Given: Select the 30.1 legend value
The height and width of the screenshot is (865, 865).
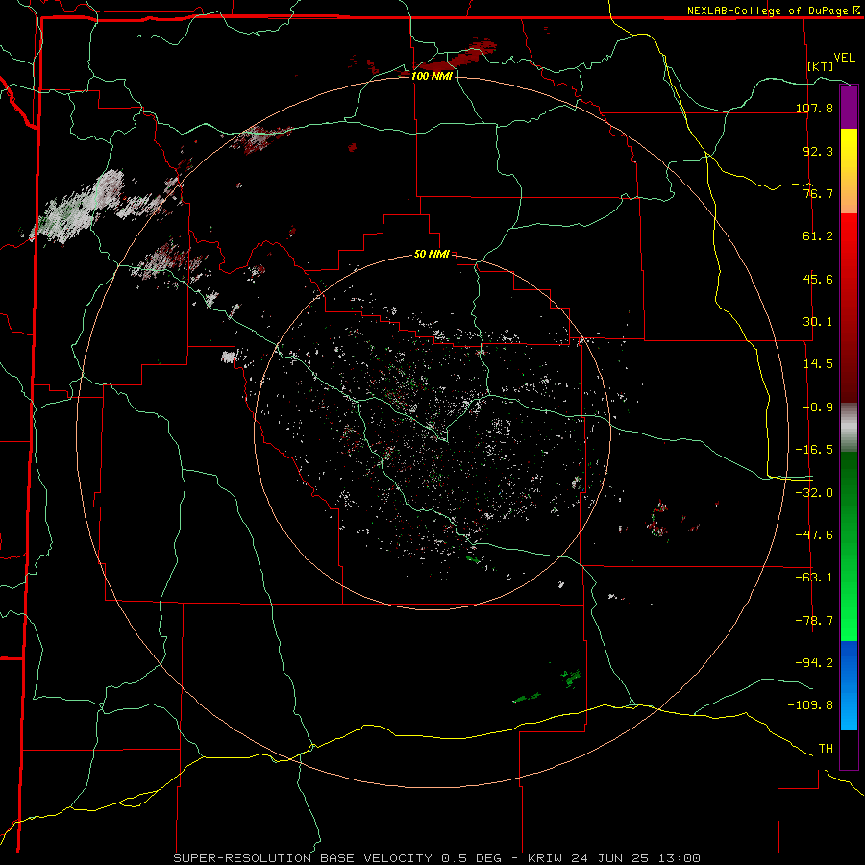Looking at the screenshot, I should coord(818,322).
